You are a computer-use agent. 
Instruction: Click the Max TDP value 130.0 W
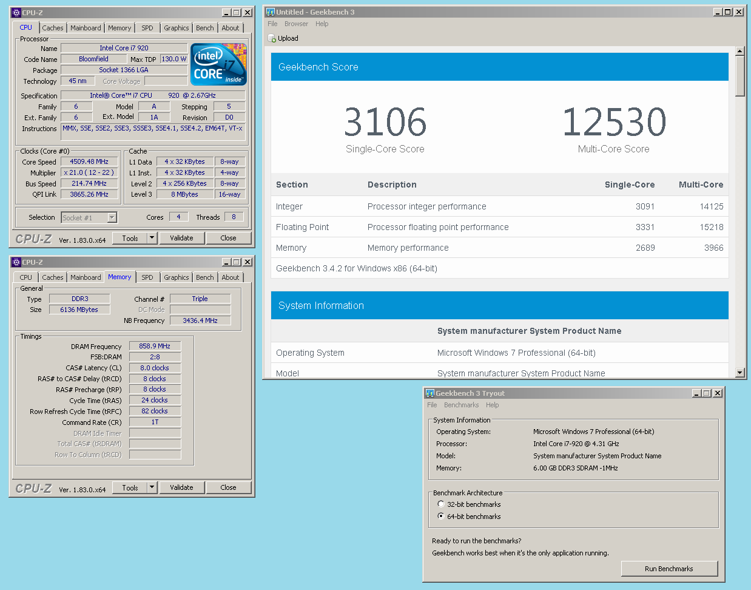click(174, 59)
